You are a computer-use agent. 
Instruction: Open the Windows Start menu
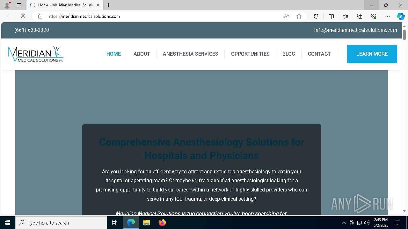(8, 223)
